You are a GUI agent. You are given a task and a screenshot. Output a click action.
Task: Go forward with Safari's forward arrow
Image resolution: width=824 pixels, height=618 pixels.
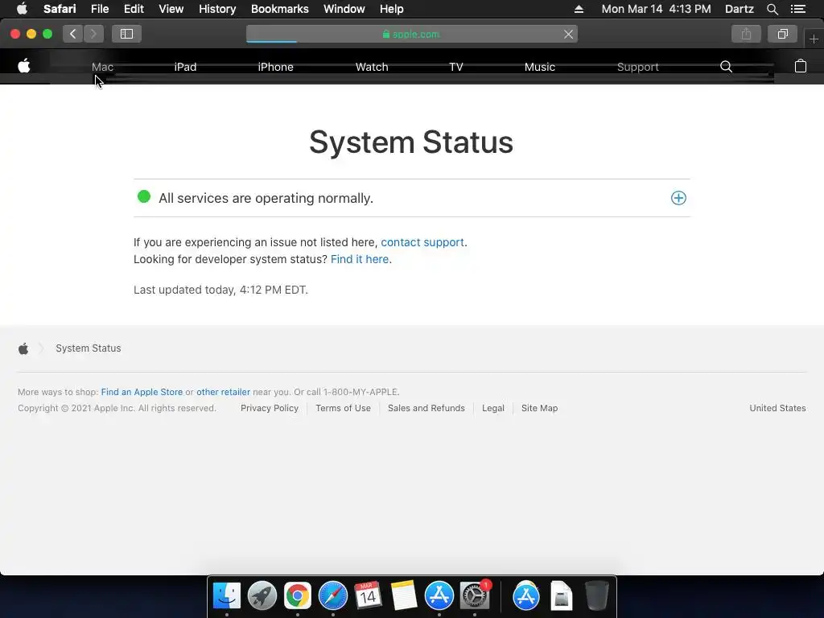coord(93,34)
